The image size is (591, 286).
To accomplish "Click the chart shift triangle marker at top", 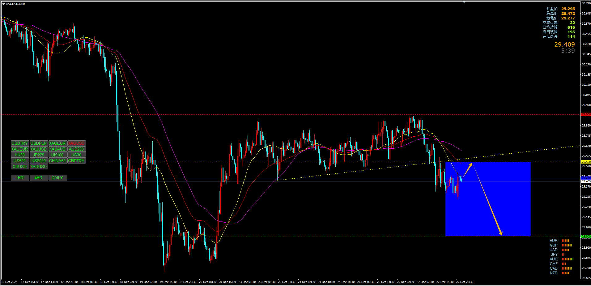I will coord(464,2).
